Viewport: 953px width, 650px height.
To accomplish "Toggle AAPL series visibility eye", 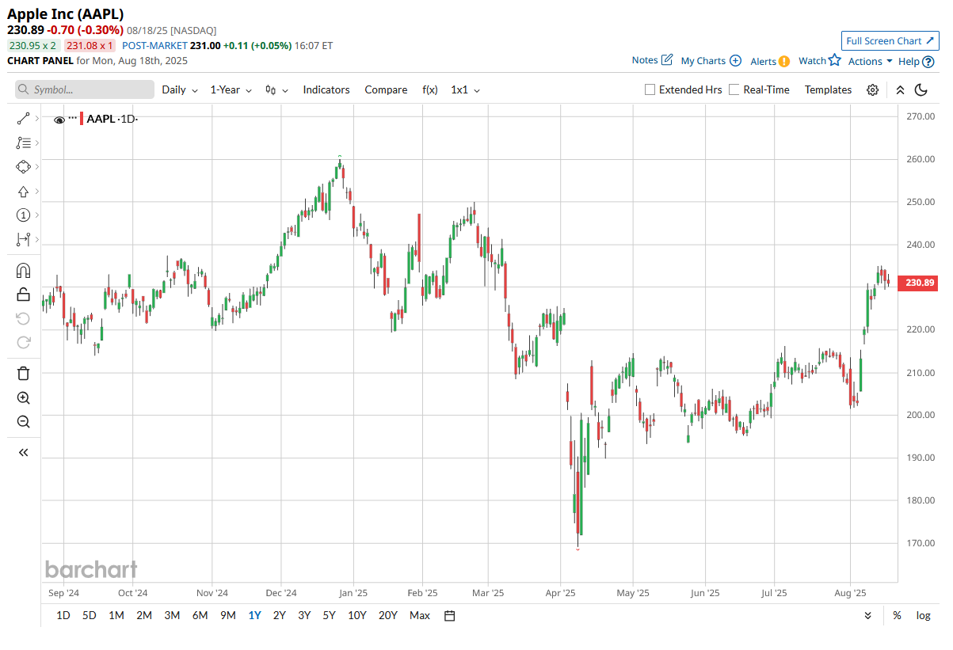I will [59, 120].
